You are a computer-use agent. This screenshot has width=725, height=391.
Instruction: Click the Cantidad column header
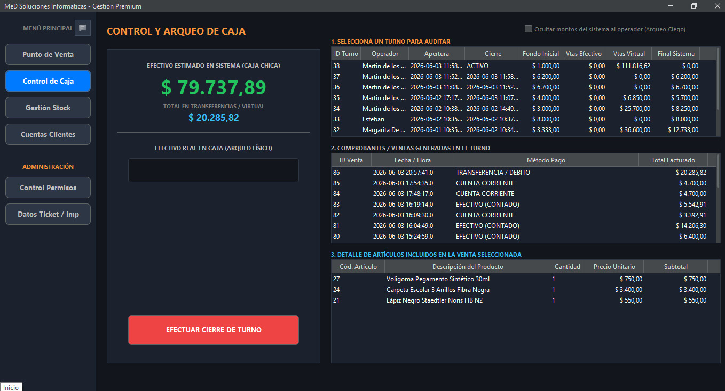568,267
